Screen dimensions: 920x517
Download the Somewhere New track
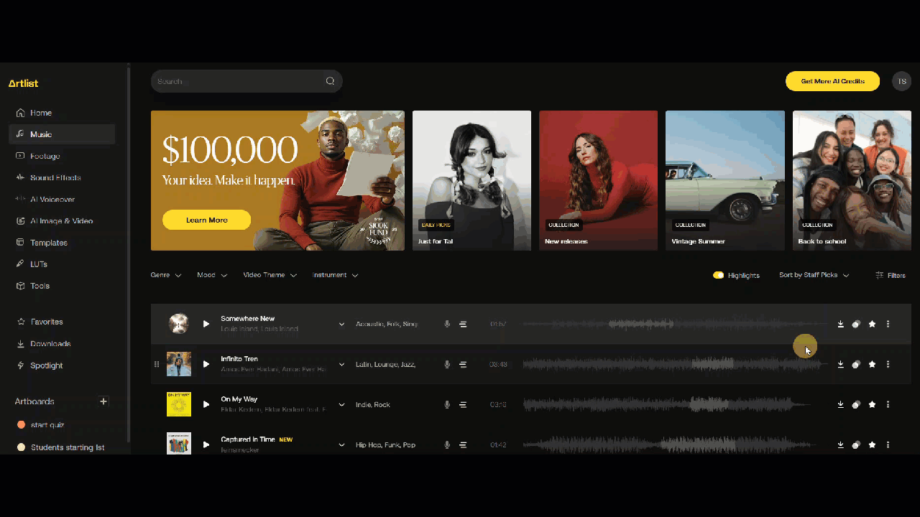pos(840,324)
